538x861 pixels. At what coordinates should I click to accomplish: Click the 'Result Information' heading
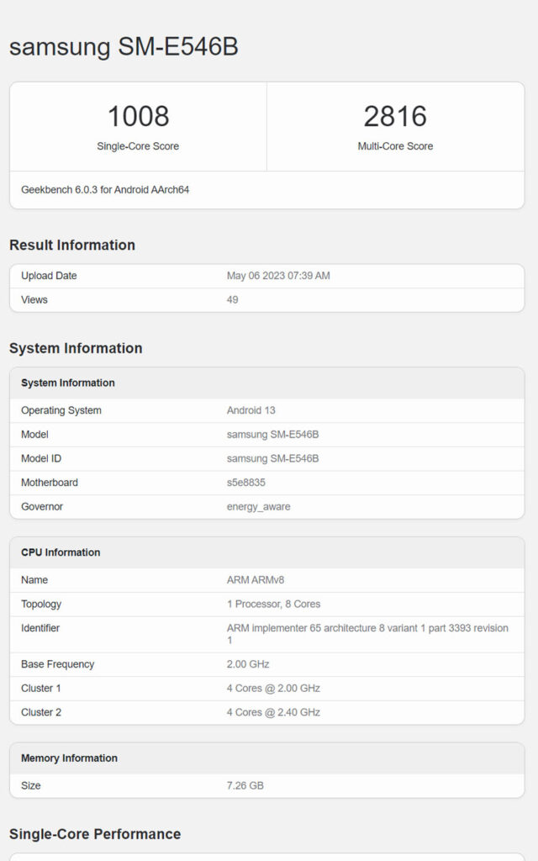pyautogui.click(x=72, y=245)
